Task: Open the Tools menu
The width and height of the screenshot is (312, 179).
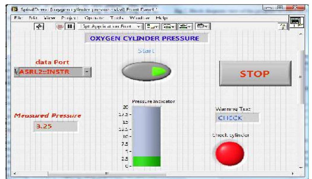Action: pos(117,18)
